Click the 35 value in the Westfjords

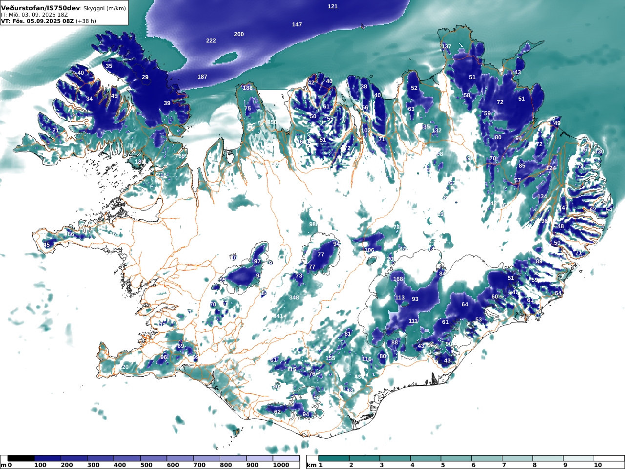pyautogui.click(x=109, y=66)
